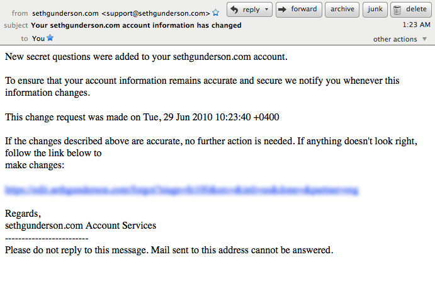This screenshot has width=435, height=281.
Task: Click the from field label
Action: pyautogui.click(x=20, y=13)
